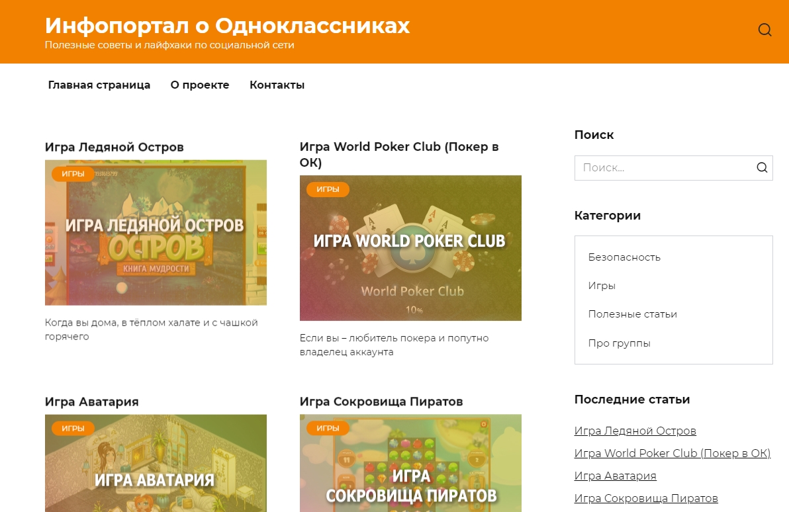Click the Поиск sidebar heading
Viewport: 789px width, 512px height.
(x=594, y=135)
